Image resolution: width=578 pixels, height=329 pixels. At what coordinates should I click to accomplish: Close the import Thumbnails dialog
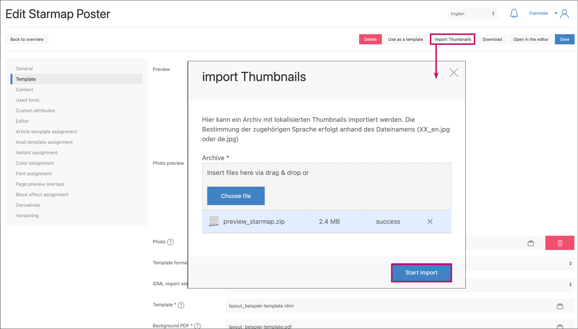pos(454,73)
